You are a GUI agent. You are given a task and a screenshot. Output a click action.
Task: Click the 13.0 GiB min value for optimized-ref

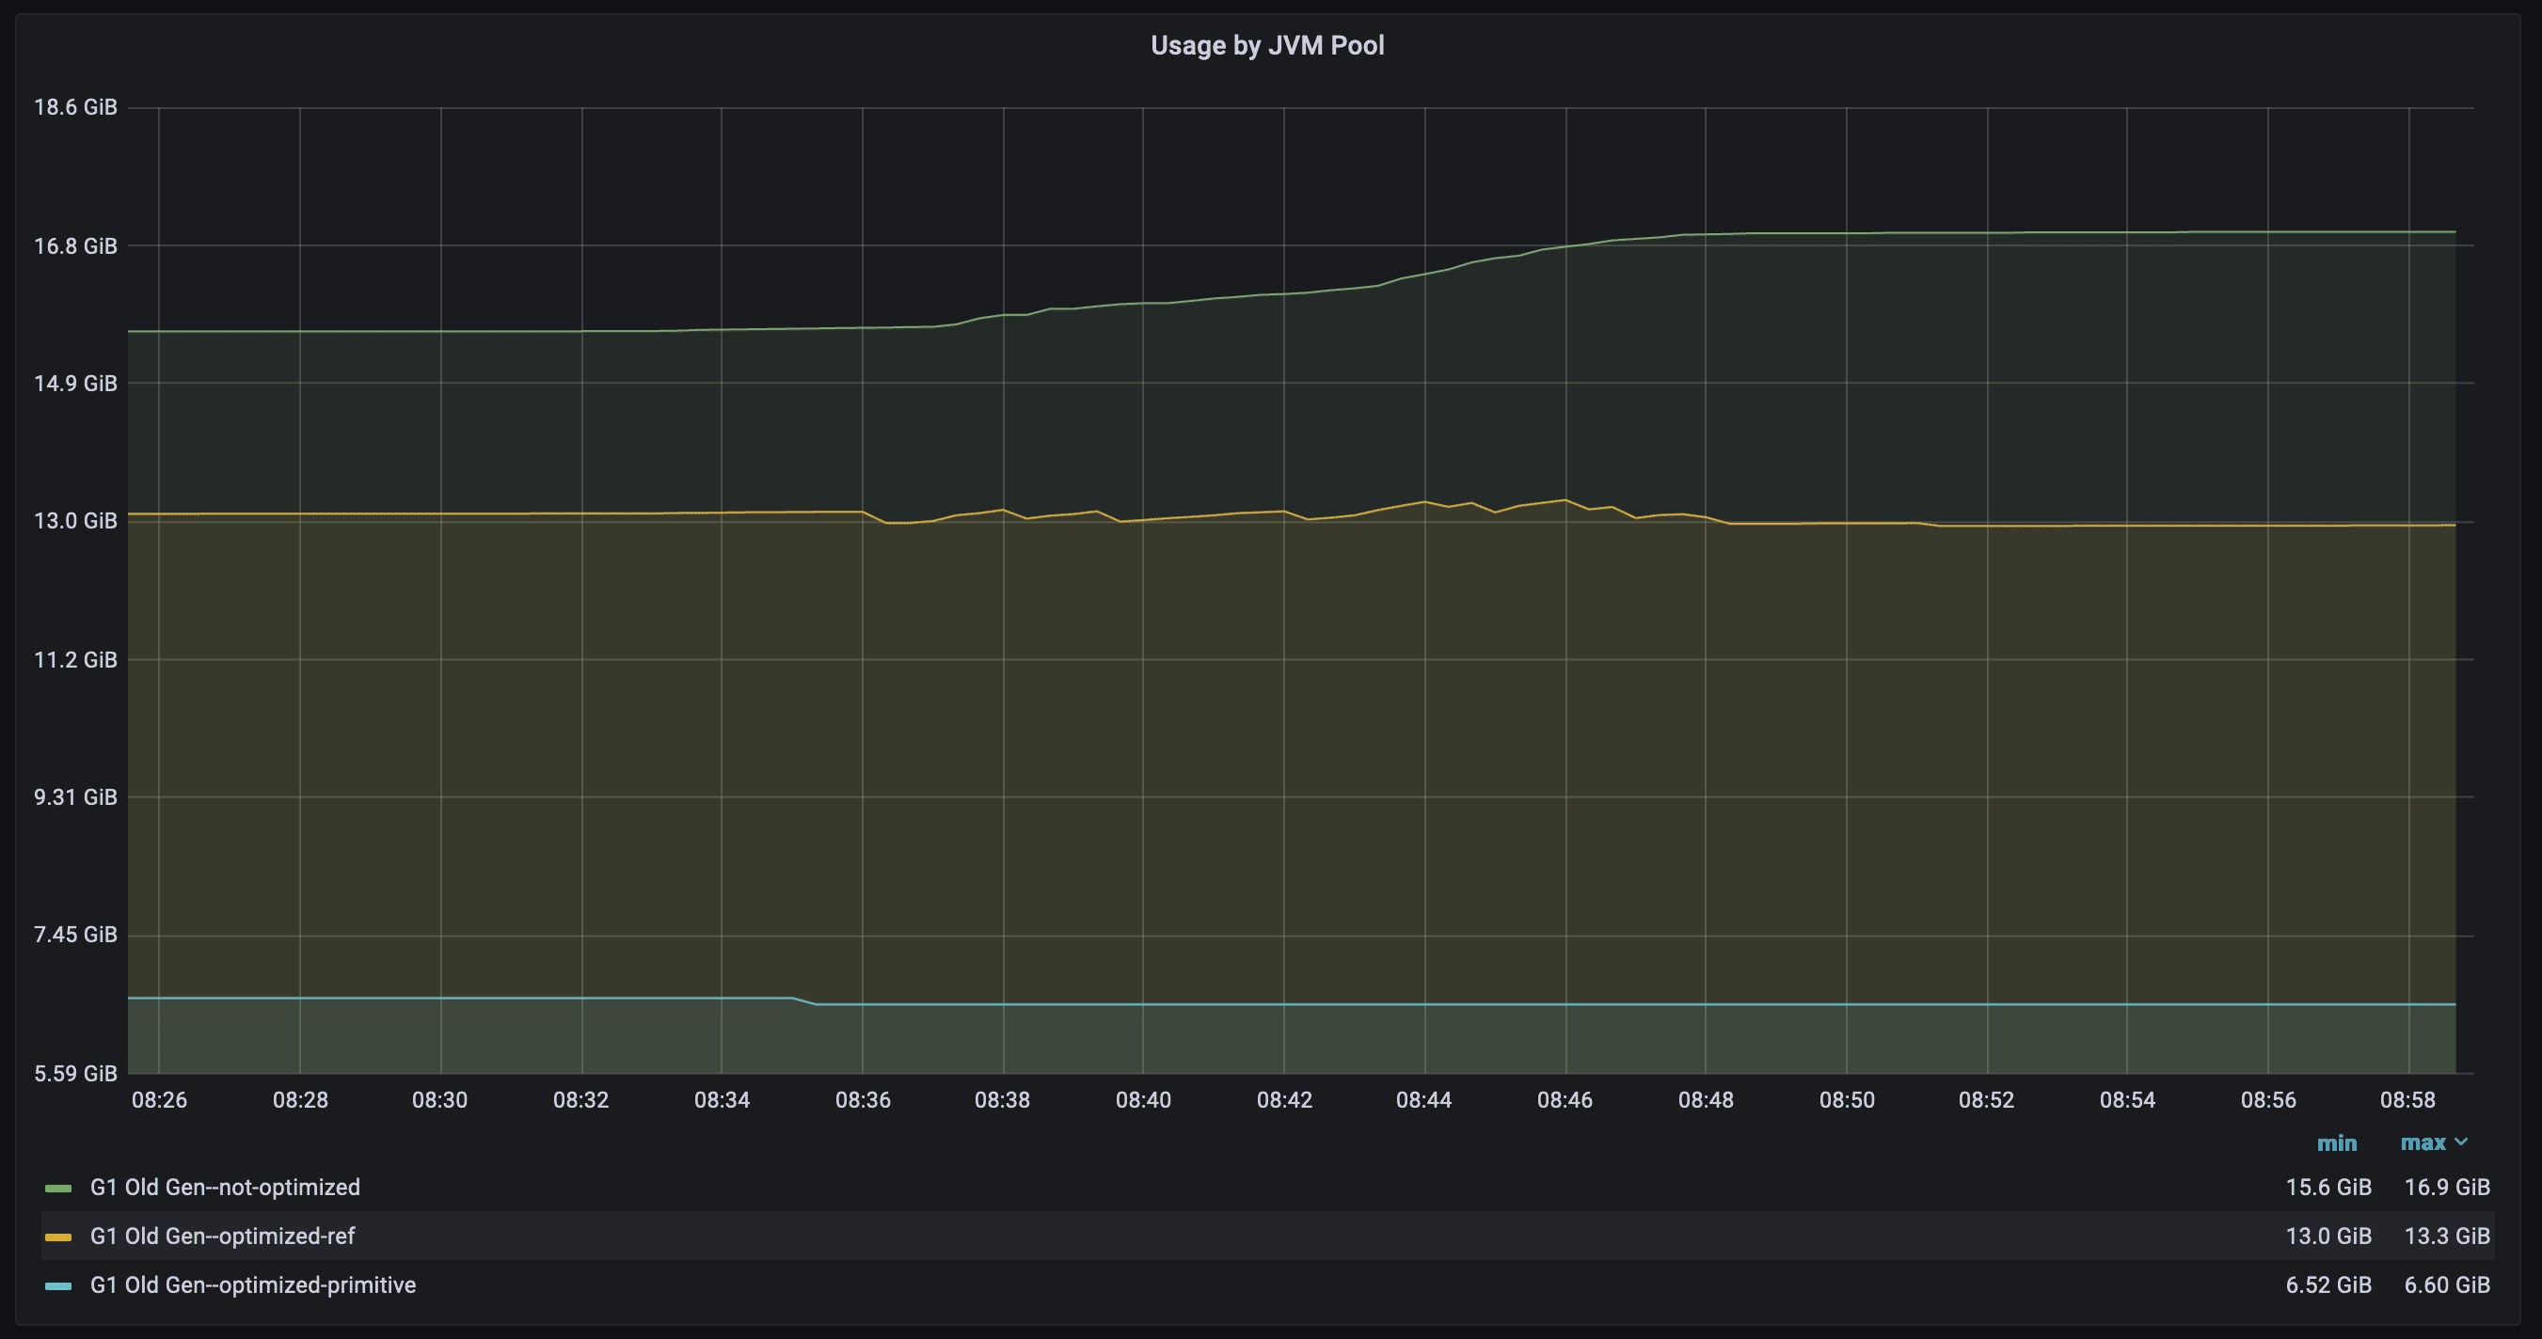pyautogui.click(x=2328, y=1237)
